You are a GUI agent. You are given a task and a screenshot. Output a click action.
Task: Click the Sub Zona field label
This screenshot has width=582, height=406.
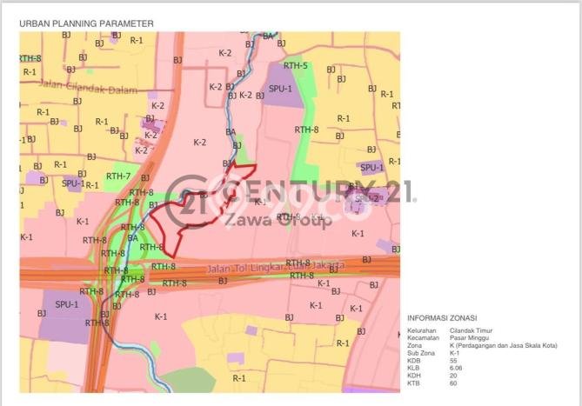(x=421, y=353)
